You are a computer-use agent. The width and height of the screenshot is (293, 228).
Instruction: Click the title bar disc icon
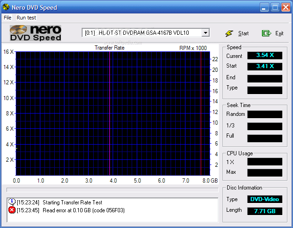(6, 7)
